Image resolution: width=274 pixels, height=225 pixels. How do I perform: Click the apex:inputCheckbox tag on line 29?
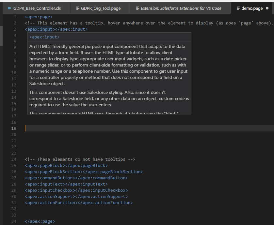click(76, 190)
